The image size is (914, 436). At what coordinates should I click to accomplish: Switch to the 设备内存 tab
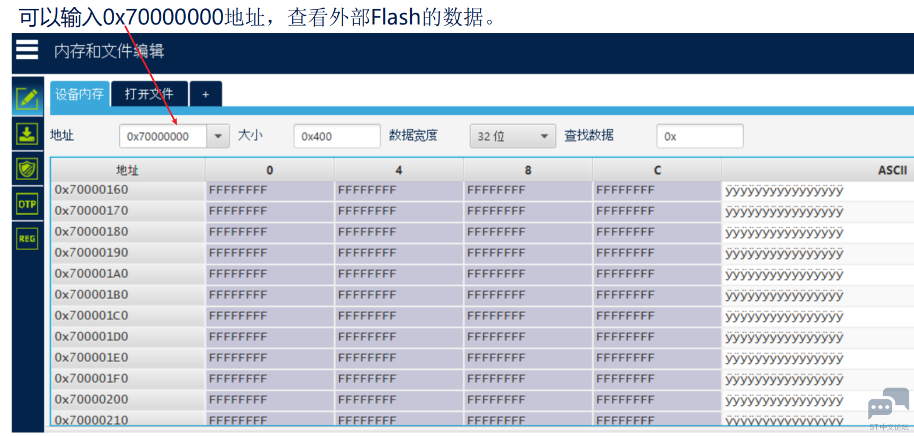(x=80, y=94)
